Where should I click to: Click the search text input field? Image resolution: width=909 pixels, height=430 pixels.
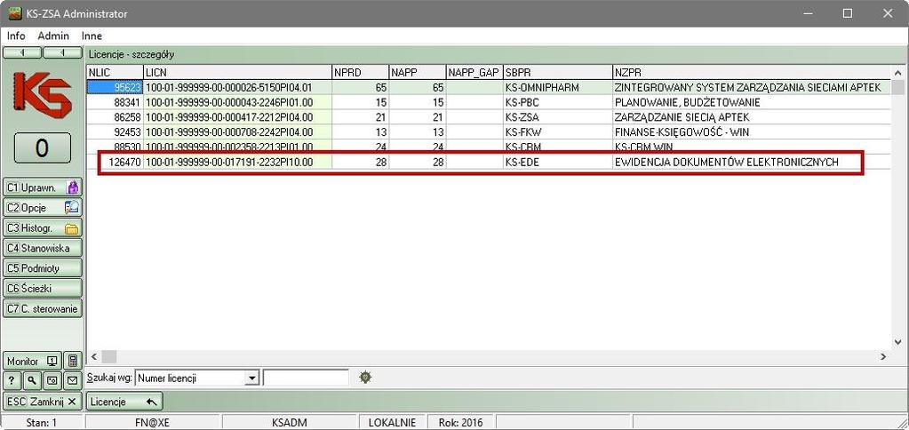(x=306, y=378)
